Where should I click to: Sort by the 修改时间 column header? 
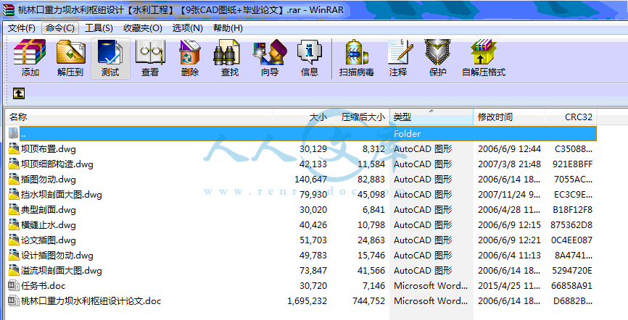(510, 117)
